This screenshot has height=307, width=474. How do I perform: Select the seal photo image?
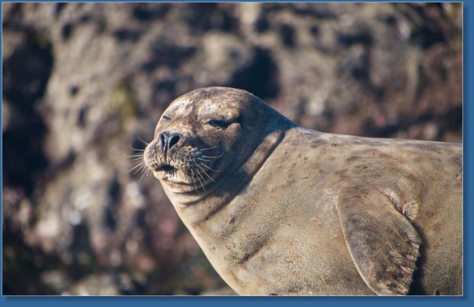[x=232, y=149]
